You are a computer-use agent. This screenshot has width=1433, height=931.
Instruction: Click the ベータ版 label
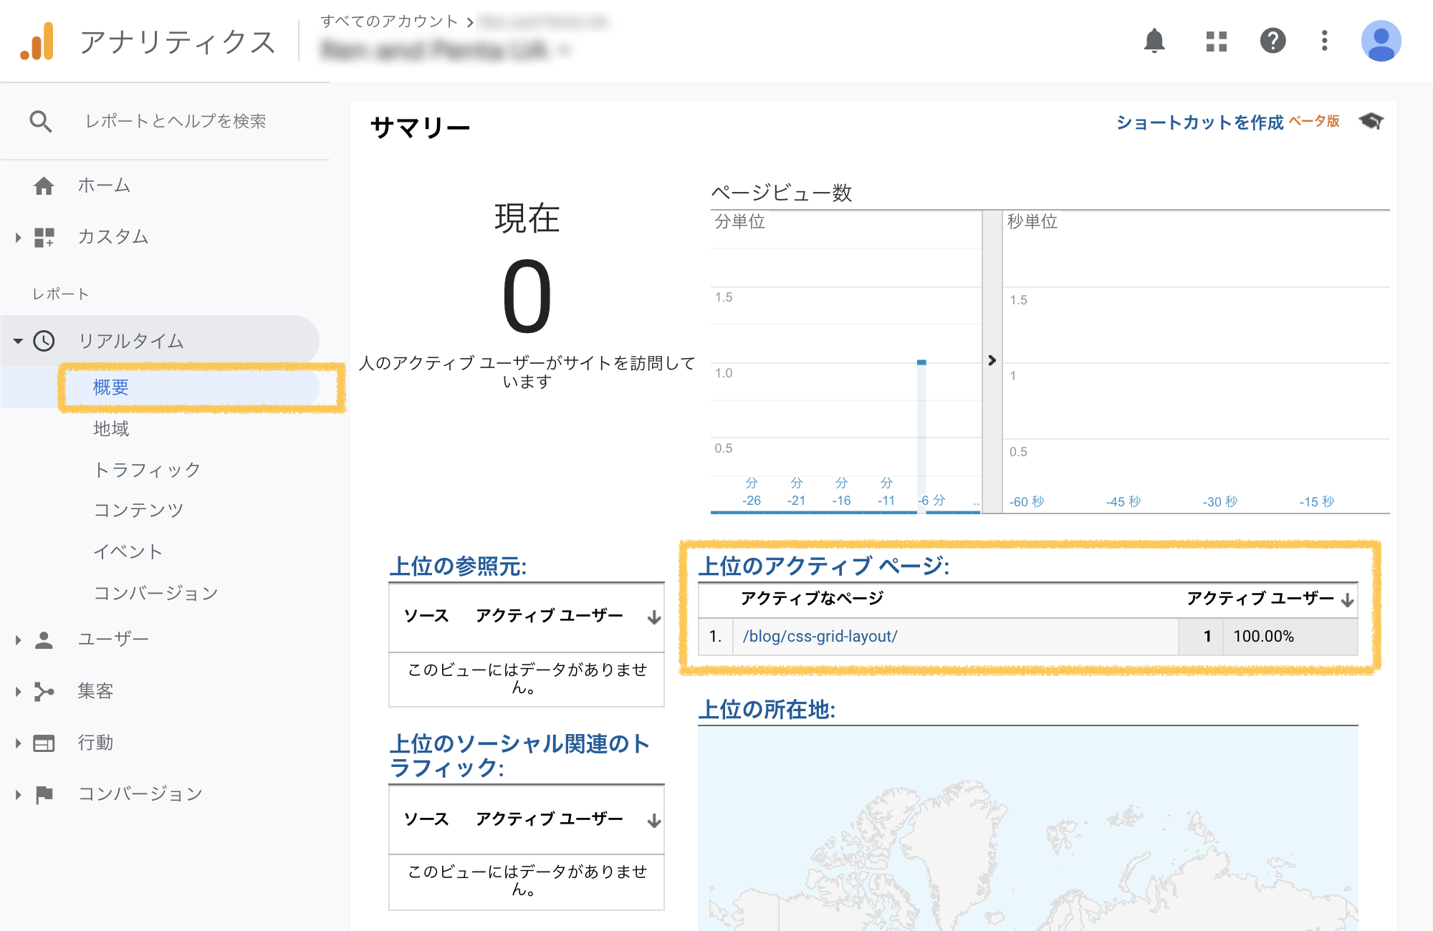(x=1314, y=121)
